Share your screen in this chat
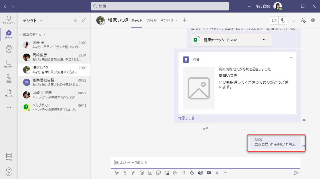The image size is (320, 179). tap(294, 20)
